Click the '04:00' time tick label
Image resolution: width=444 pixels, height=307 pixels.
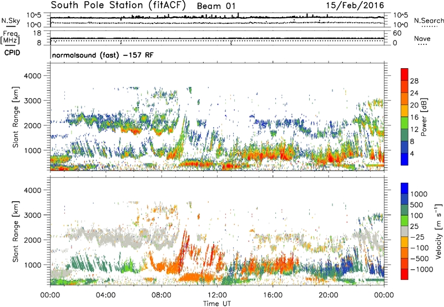click(x=105, y=295)
